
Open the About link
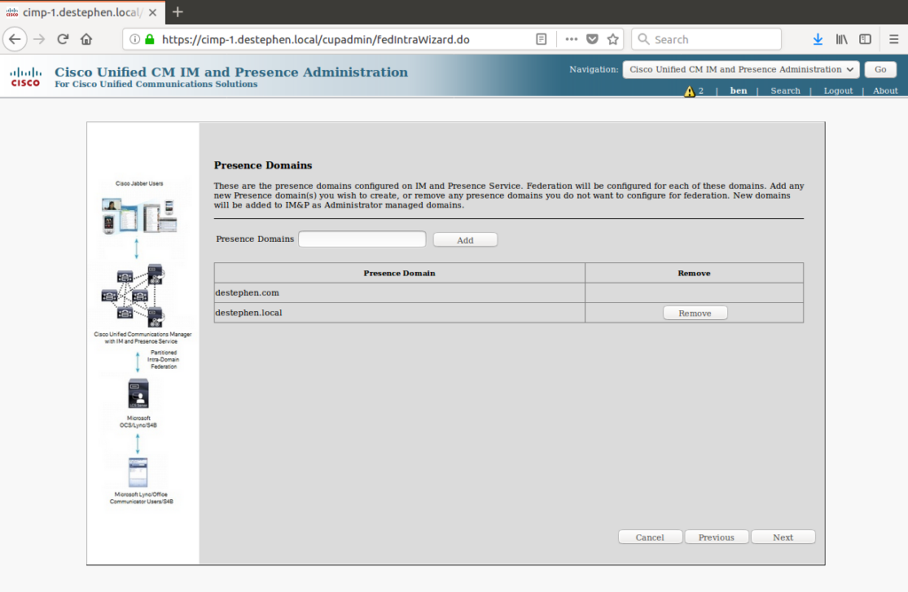tap(886, 91)
